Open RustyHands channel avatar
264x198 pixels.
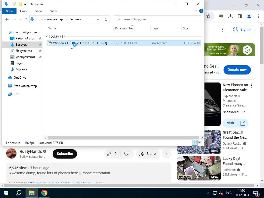11,153
